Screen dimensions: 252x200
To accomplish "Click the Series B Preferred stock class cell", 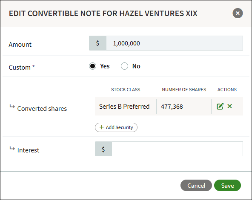I will click(x=126, y=107).
